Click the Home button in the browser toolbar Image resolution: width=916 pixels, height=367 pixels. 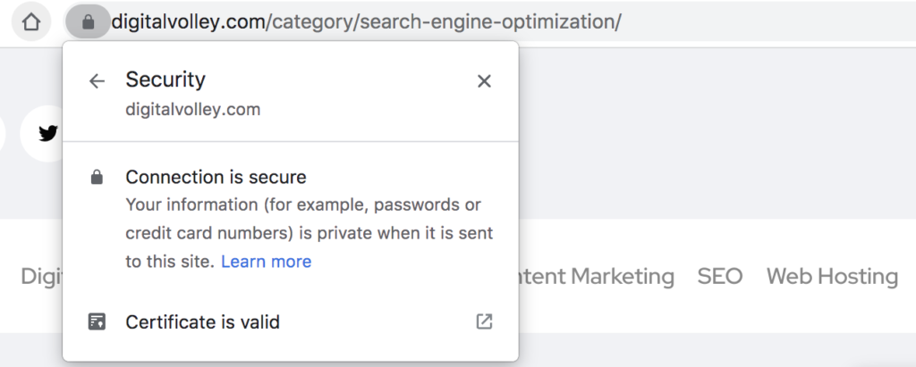[31, 22]
